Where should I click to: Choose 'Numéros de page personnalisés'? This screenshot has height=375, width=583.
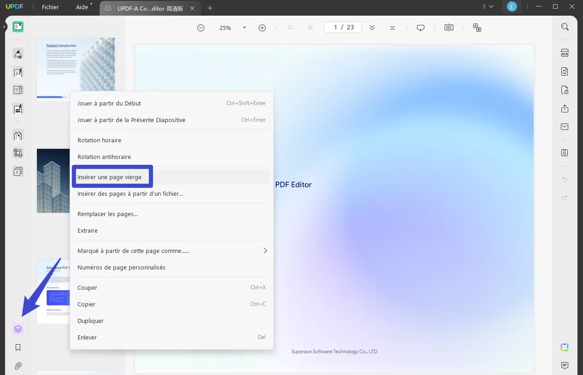[172, 267]
